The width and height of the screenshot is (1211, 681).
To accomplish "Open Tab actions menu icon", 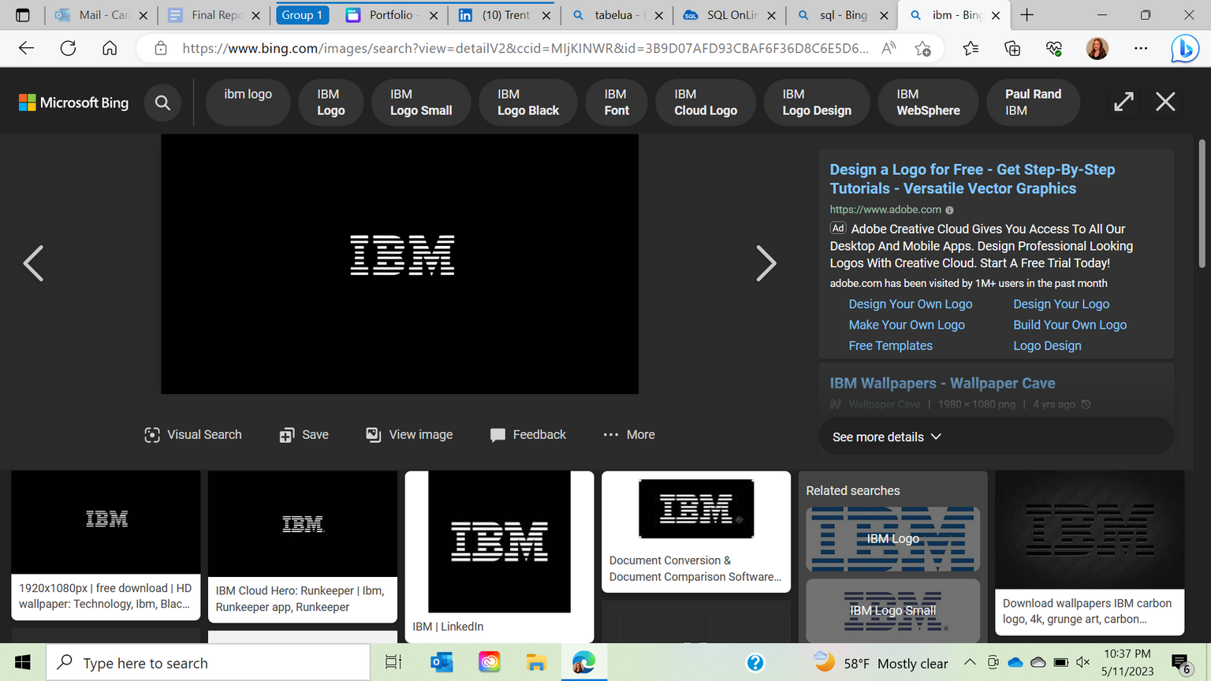I will coord(23,15).
